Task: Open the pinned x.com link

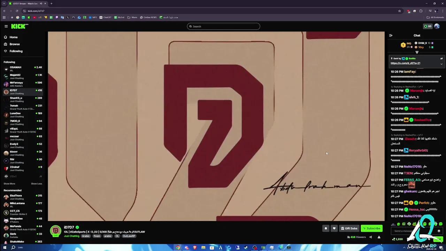Action: coord(405,63)
